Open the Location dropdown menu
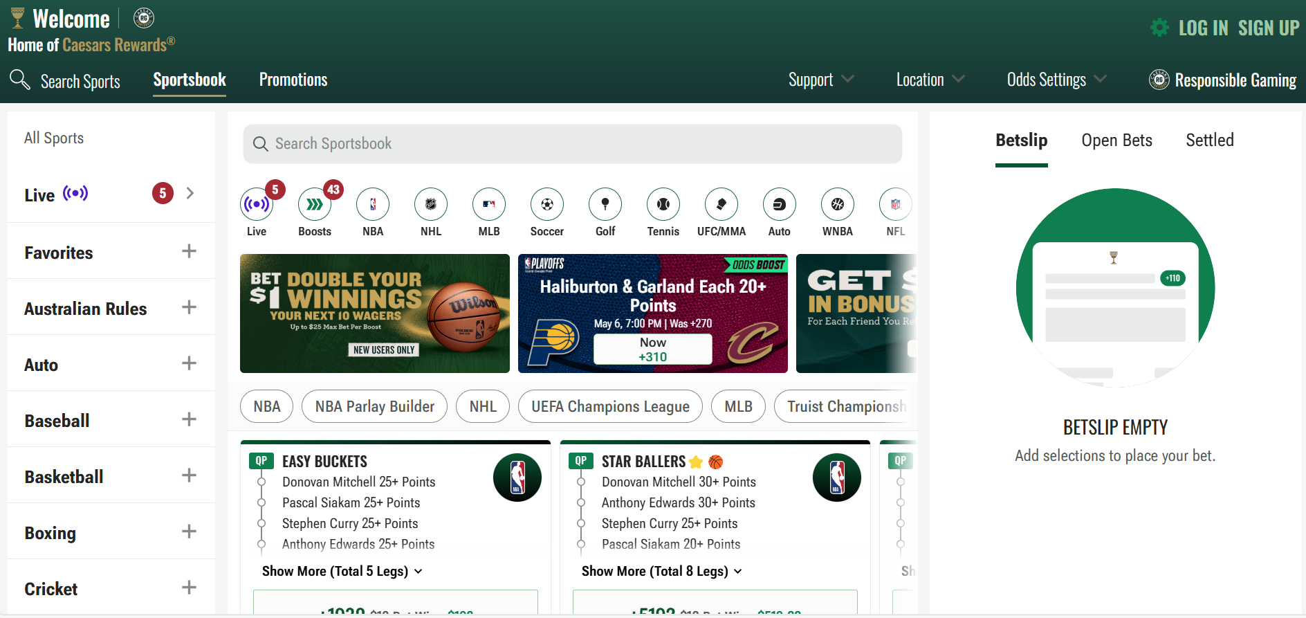The height and width of the screenshot is (618, 1306). [930, 80]
